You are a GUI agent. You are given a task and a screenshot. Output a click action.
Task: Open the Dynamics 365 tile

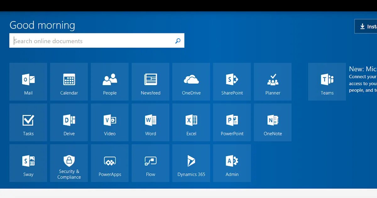[191, 163]
